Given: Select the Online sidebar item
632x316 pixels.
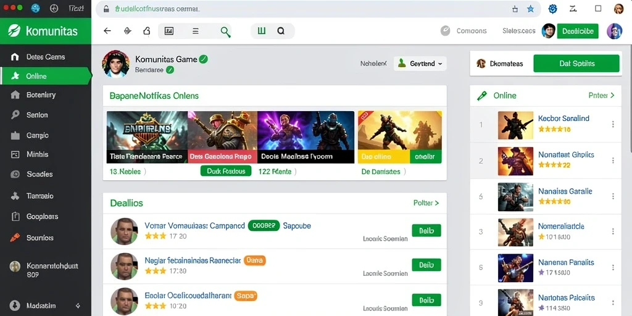Looking at the screenshot, I should tap(46, 76).
